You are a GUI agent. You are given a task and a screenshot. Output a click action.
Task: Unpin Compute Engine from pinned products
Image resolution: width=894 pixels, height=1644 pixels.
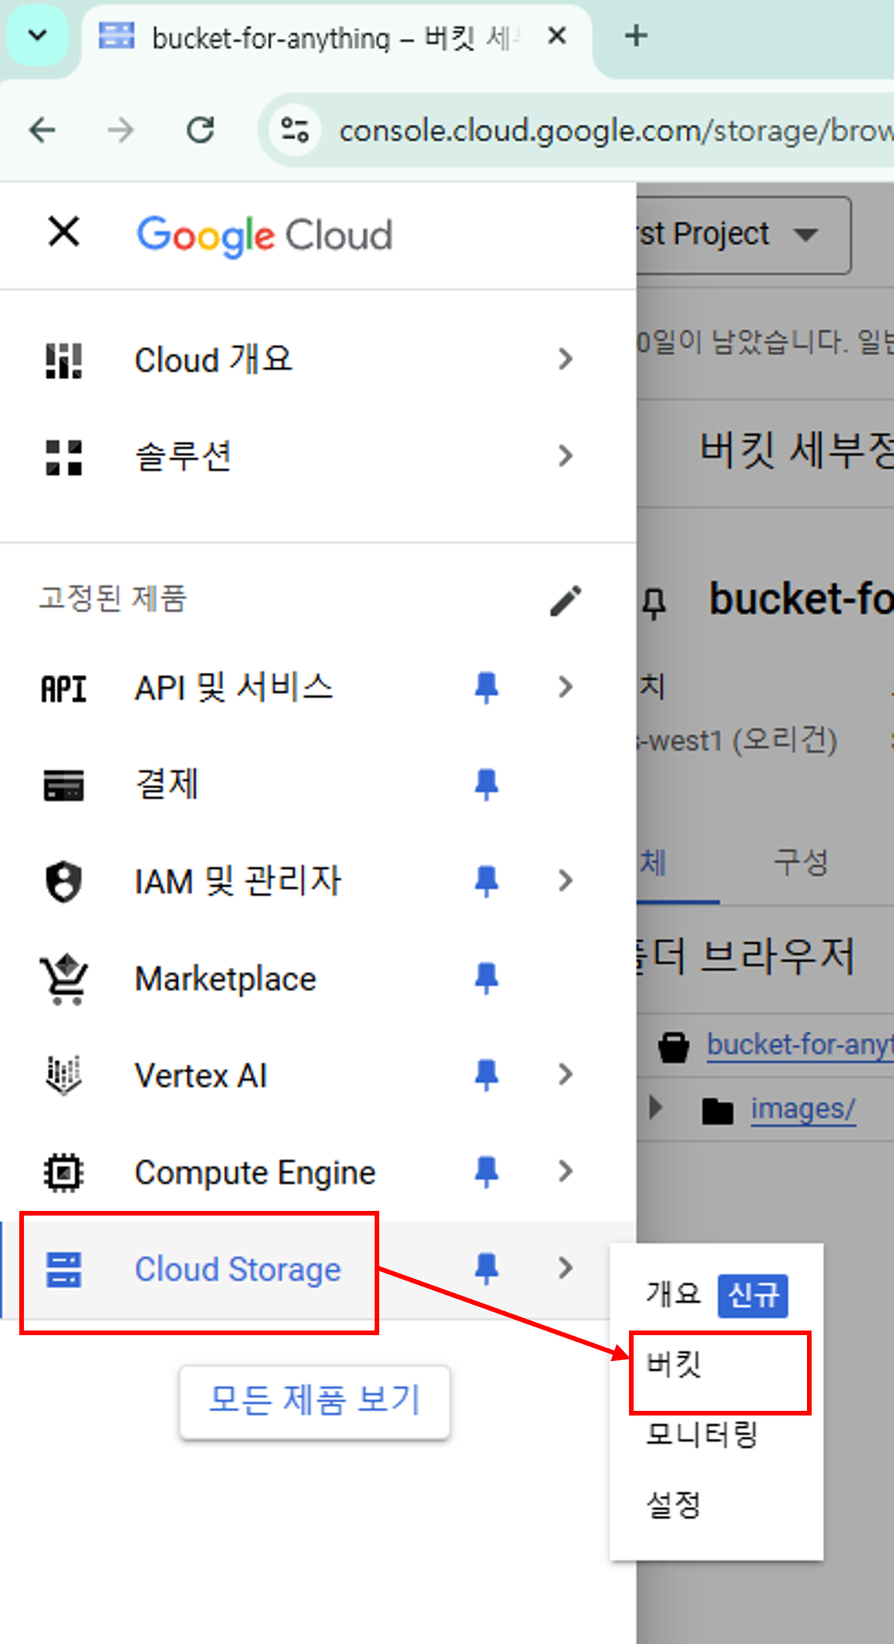pyautogui.click(x=486, y=1172)
